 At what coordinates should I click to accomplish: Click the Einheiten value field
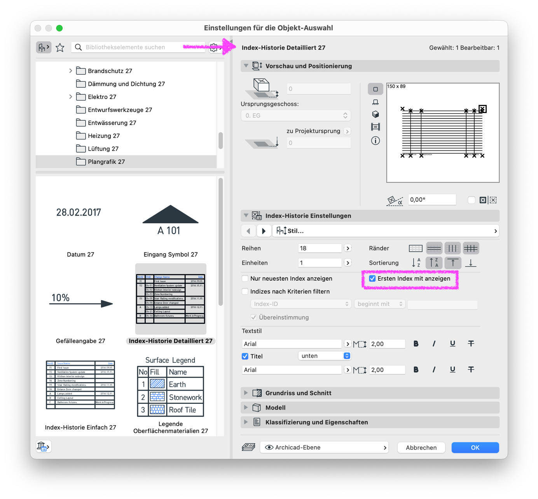coord(320,263)
